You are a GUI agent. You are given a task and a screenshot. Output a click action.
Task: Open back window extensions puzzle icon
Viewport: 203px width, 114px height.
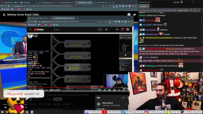(x=123, y=6)
